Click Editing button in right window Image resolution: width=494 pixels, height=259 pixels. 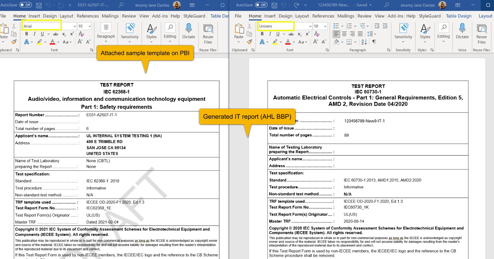(443, 33)
